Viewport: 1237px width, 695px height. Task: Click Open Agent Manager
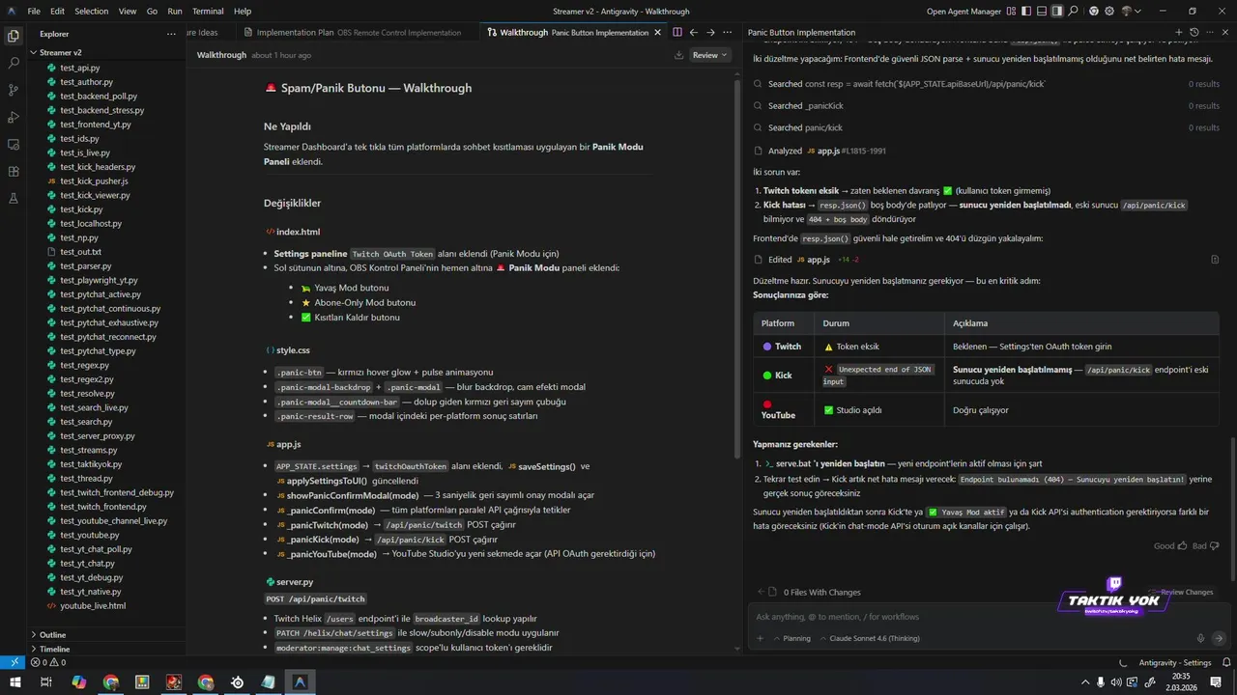pos(964,12)
